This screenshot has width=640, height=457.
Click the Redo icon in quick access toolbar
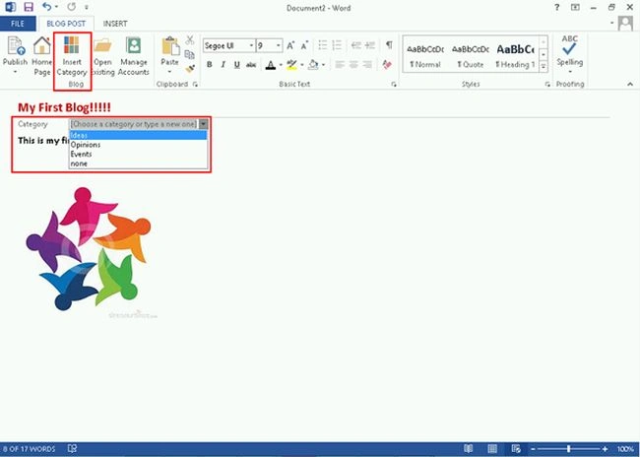point(72,7)
